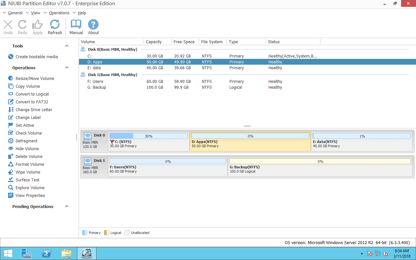Image resolution: width=416 pixels, height=260 pixels.
Task: Collapse the Operations section chevron
Action: 67,68
